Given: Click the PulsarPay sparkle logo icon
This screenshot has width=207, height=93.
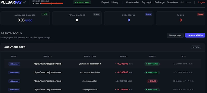Looking at the screenshot, I should coord(24,2).
